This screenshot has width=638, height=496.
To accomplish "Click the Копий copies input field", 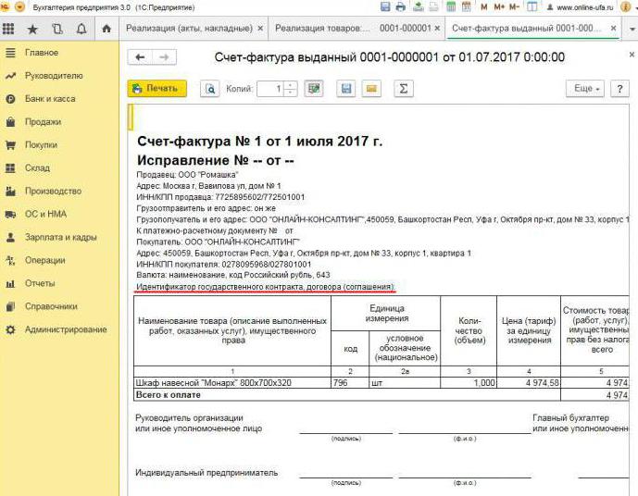I will coord(269,89).
